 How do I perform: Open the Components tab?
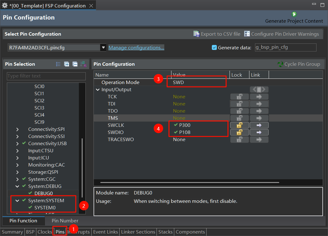tap(190, 232)
